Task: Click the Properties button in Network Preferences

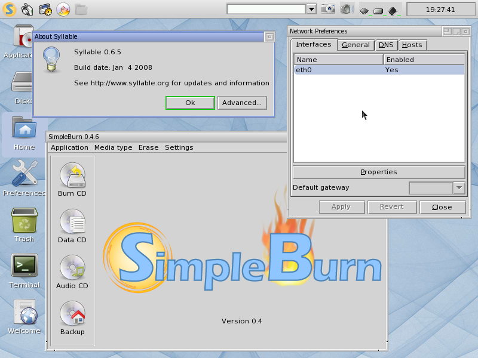Action: [x=379, y=172]
